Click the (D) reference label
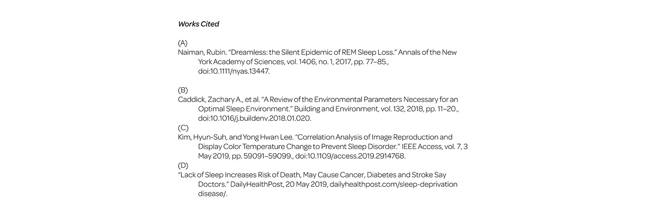 point(183,165)
